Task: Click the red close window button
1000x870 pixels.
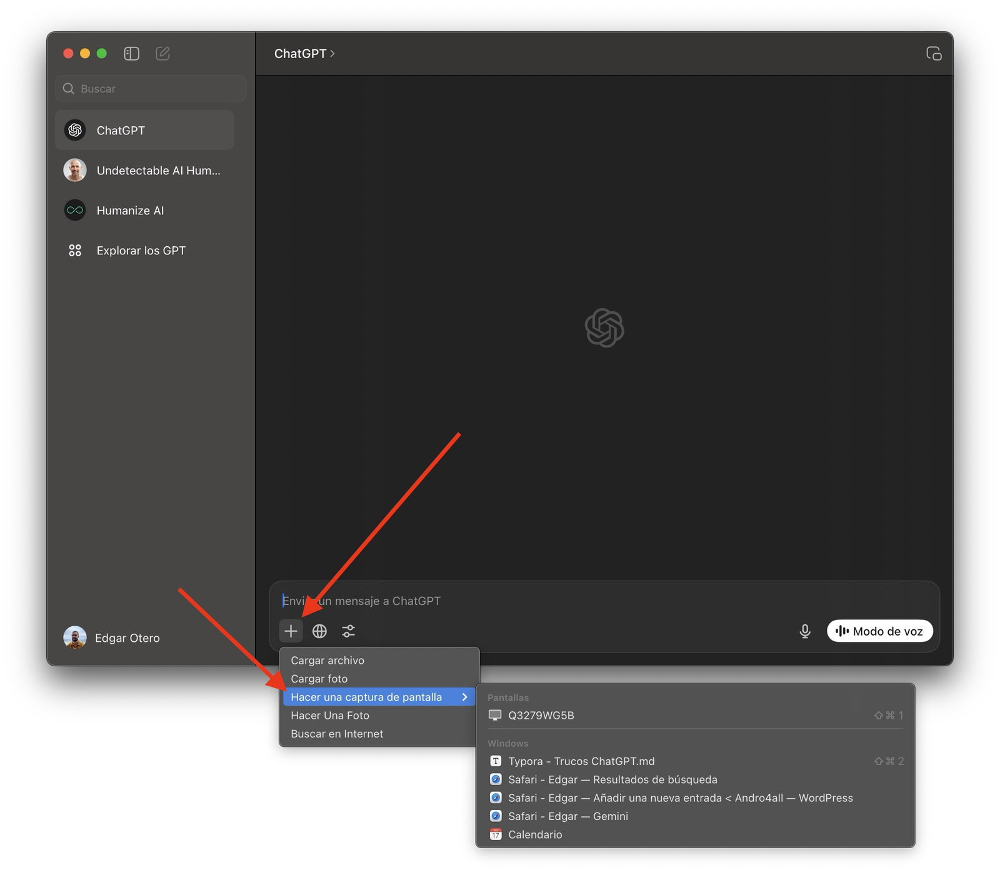Action: (x=69, y=54)
